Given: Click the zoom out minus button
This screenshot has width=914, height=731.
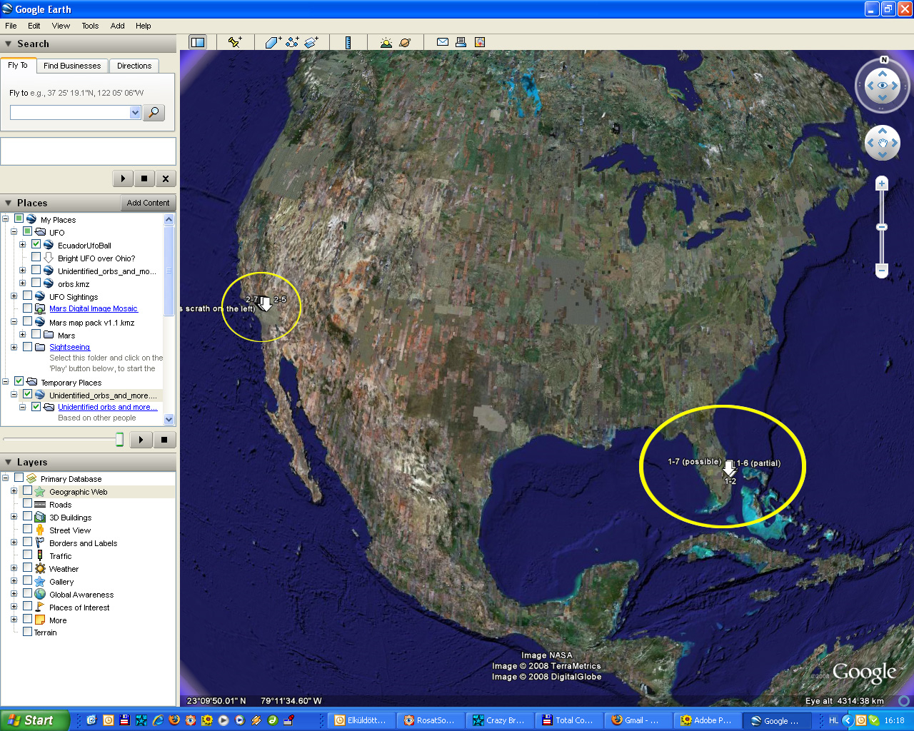Looking at the screenshot, I should 882,271.
